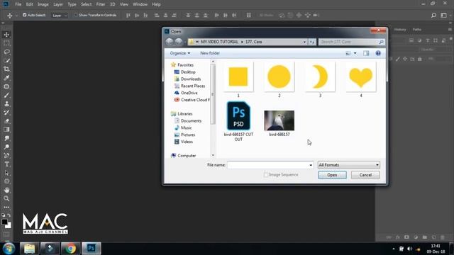Click the background color swatch

pyautogui.click(x=9, y=225)
